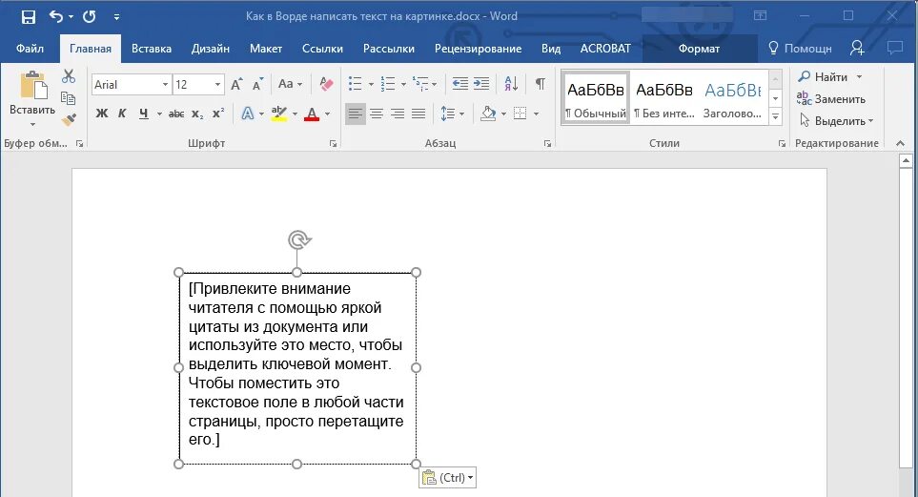Screen dimensions: 918x497
Task: Click the bulleted list icon
Action: 356,84
